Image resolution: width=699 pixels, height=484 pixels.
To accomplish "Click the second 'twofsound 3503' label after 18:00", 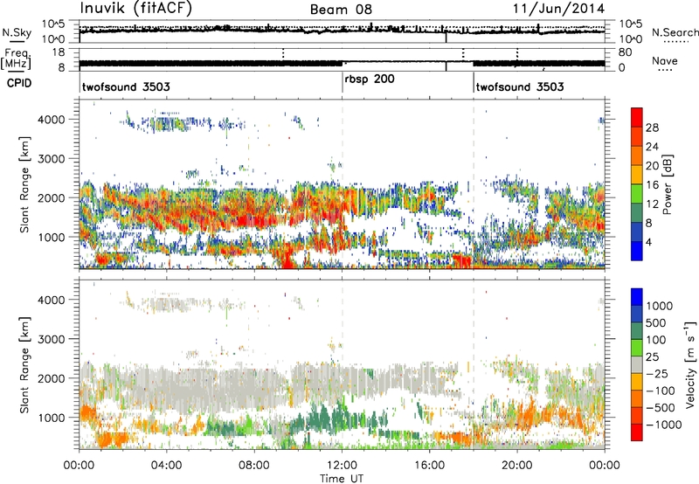I will click(520, 86).
